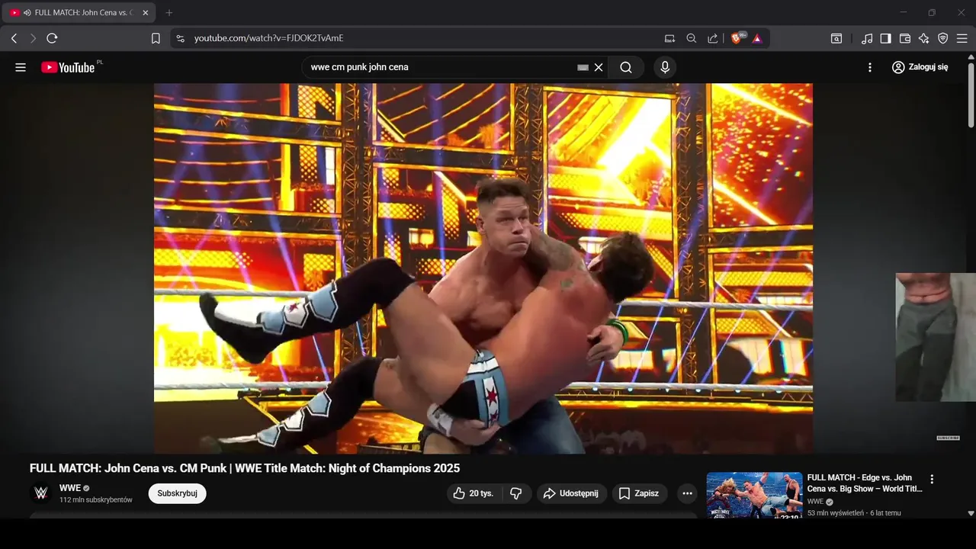
Task: Open the WWE channel name link
Action: click(x=70, y=488)
